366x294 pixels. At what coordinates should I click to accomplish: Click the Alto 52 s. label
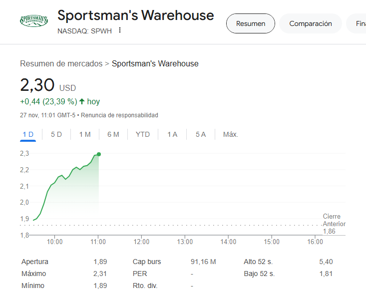point(258,262)
